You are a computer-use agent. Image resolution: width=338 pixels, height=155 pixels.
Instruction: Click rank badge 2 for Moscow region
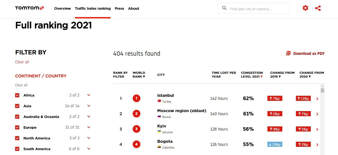tap(136, 114)
